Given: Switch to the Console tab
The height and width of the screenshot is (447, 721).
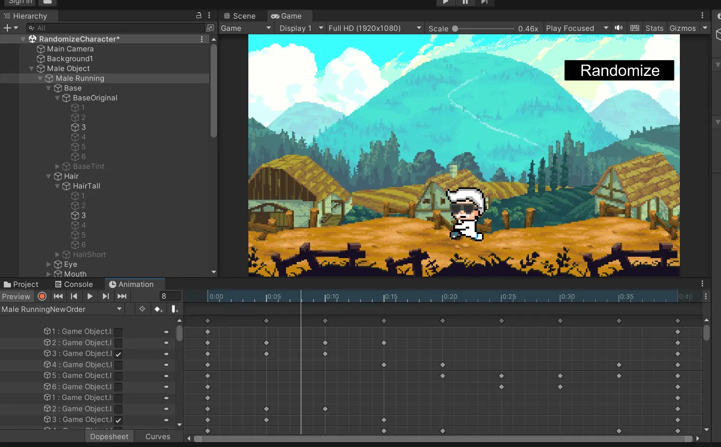Looking at the screenshot, I should pos(74,284).
